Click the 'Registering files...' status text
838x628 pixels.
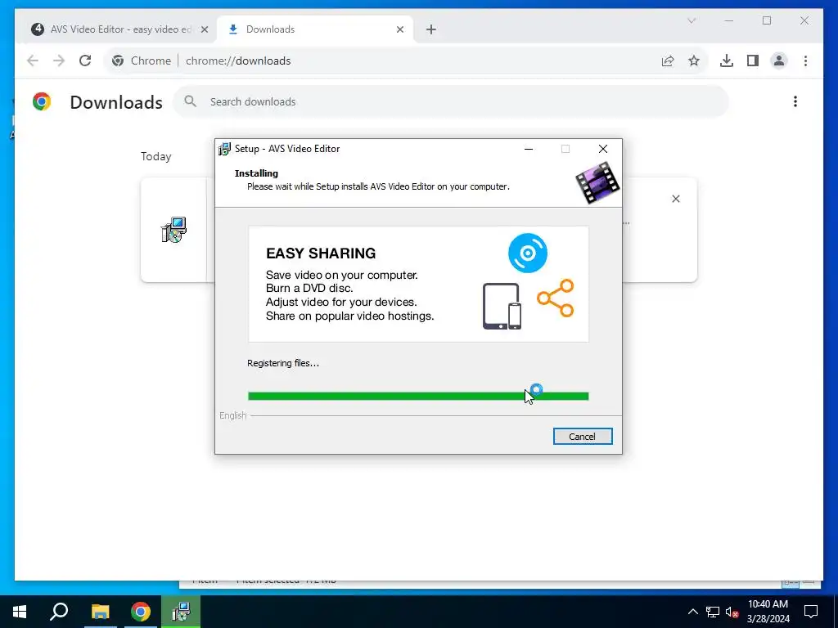point(282,363)
